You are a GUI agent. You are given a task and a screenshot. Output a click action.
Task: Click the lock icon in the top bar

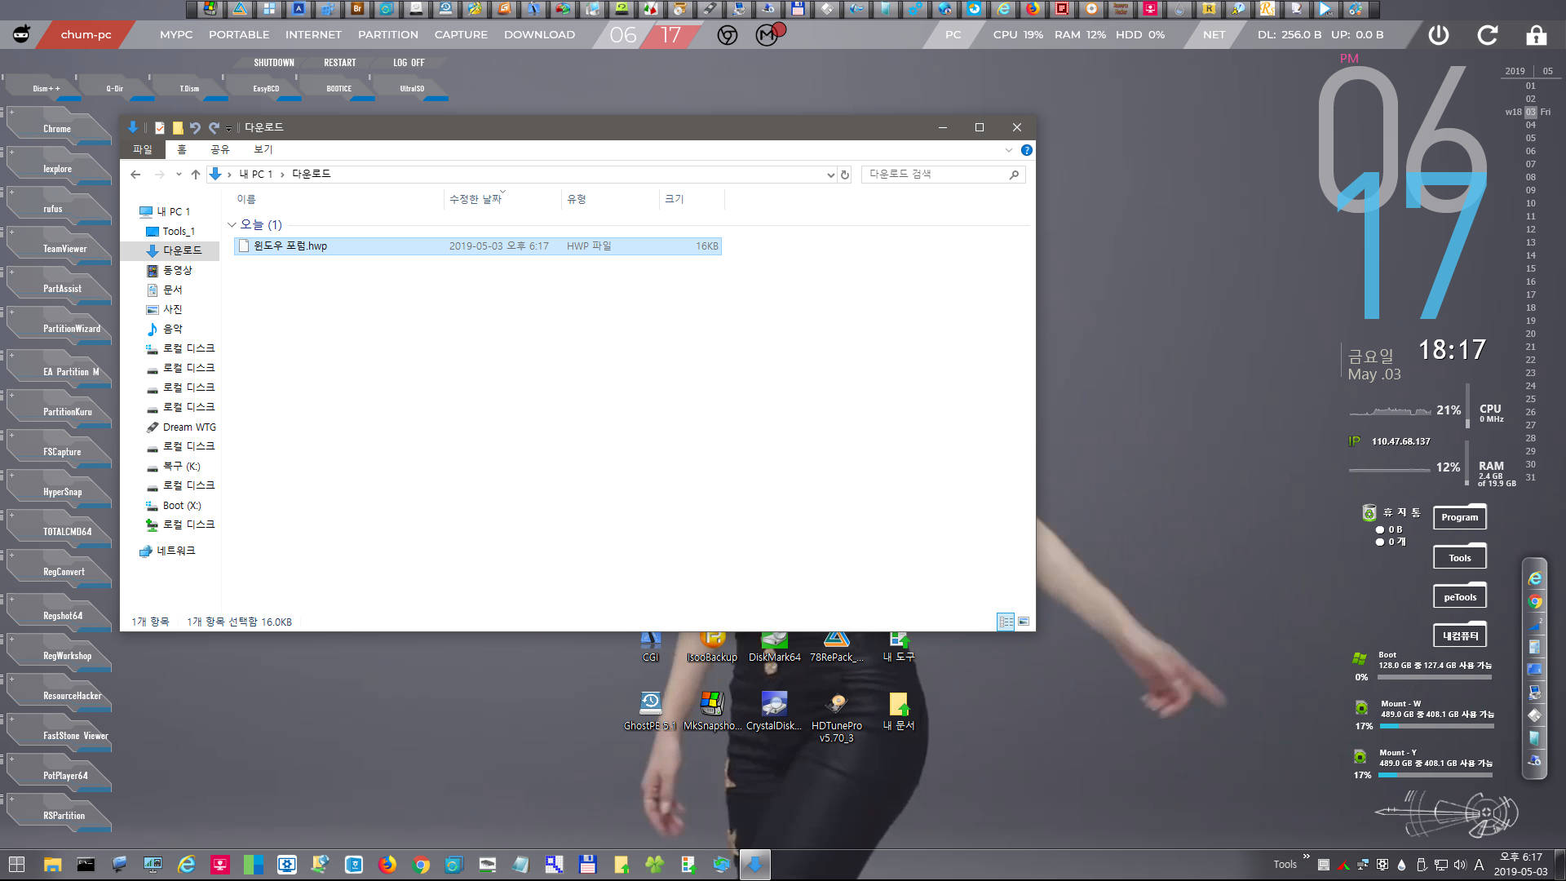1537,35
